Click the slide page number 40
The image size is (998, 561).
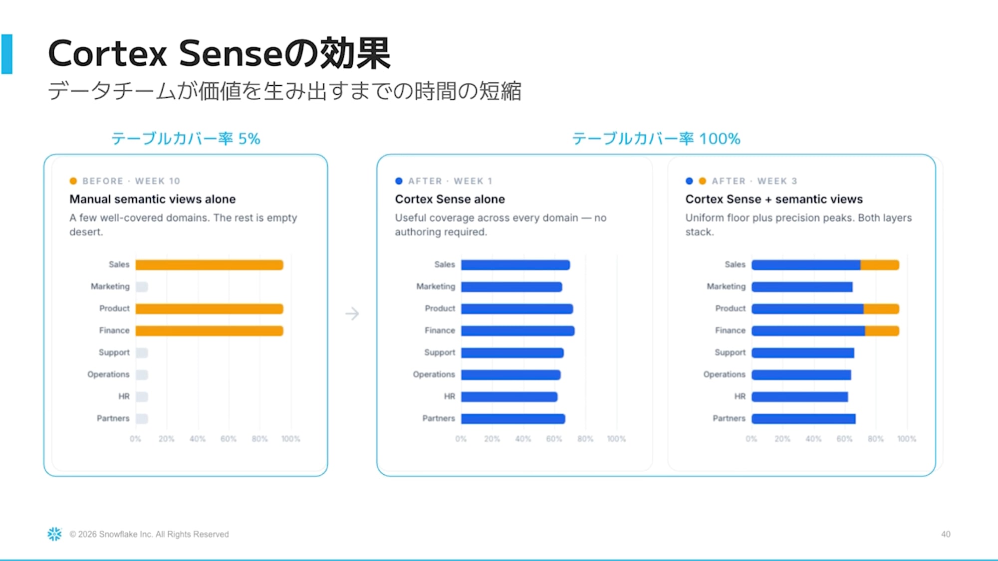point(946,534)
